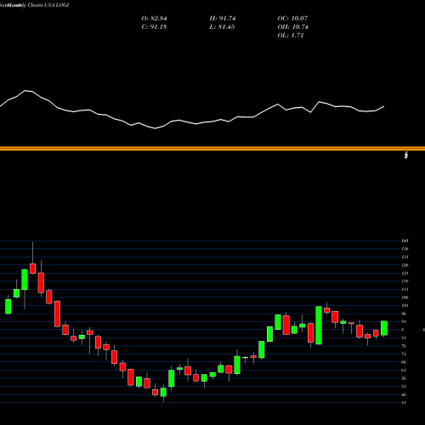
Task: Click the 81 price axis label
Action: pyautogui.click(x=404, y=337)
